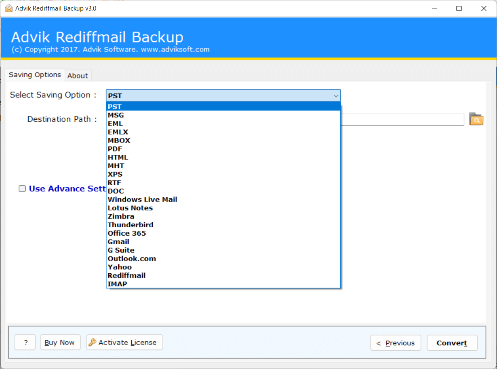Image resolution: width=497 pixels, height=369 pixels.
Task: Click the Select Saving Option combo box
Action: coord(223,96)
